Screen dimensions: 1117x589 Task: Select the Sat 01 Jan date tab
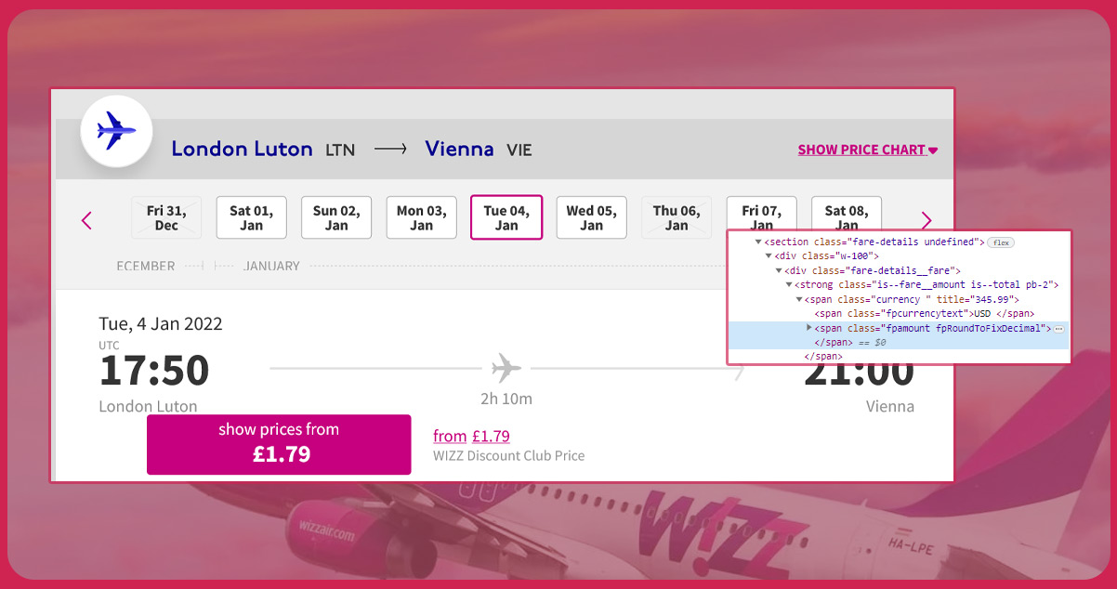point(251,216)
